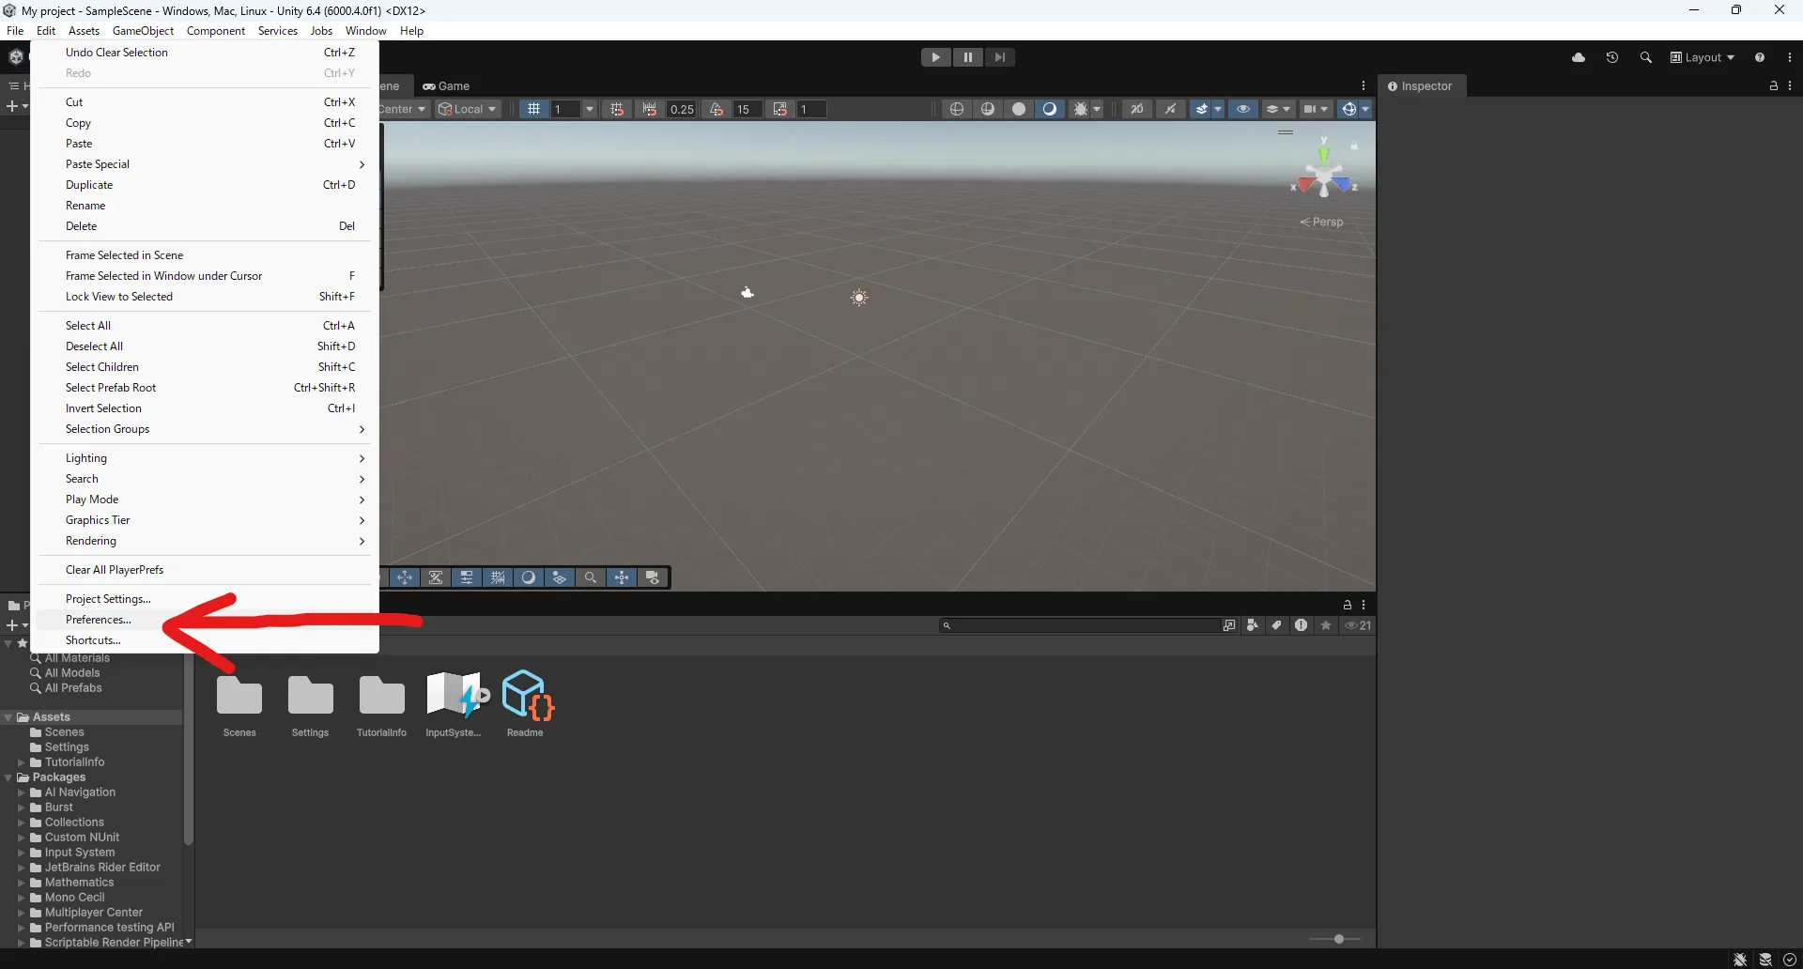Screen dimensions: 1803x969
Task: Open the Layout dropdown at top right
Action: point(1702,57)
